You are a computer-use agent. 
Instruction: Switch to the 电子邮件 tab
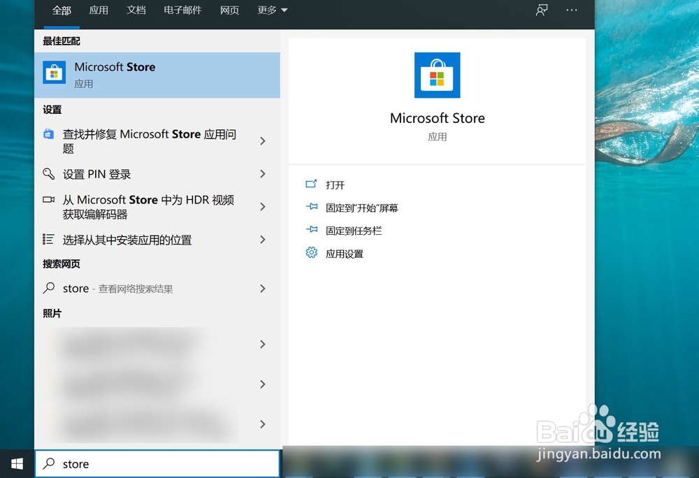tap(182, 10)
